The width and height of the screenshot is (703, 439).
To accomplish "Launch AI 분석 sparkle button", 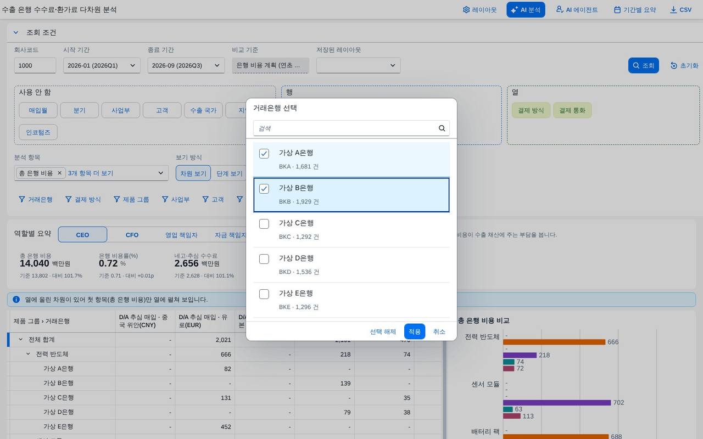I will tap(526, 10).
